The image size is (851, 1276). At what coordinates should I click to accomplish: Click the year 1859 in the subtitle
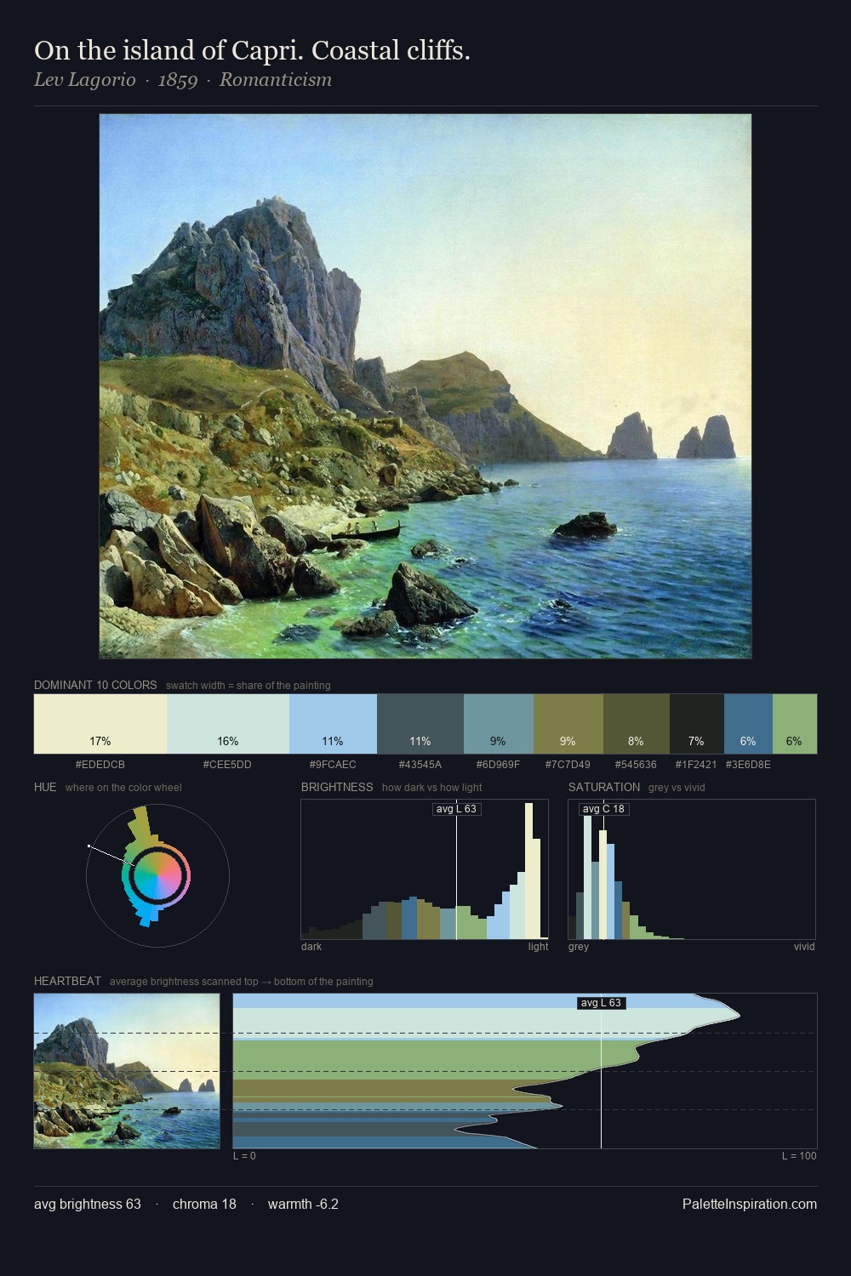click(178, 80)
